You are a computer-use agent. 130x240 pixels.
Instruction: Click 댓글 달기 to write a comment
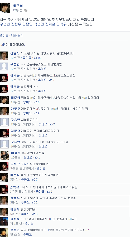17,35
